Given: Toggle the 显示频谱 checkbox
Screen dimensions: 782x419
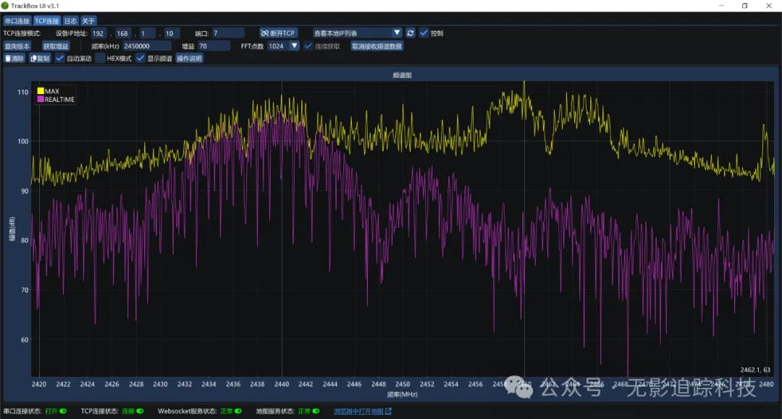Looking at the screenshot, I should pos(140,59).
